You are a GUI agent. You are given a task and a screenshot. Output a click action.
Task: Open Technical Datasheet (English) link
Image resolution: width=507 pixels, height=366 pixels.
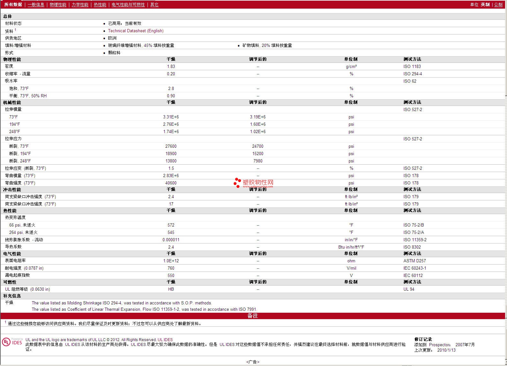tap(136, 31)
